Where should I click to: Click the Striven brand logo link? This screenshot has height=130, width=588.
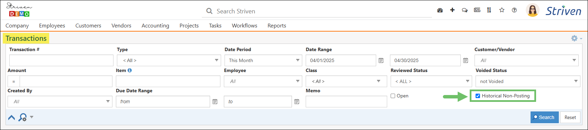(564, 11)
